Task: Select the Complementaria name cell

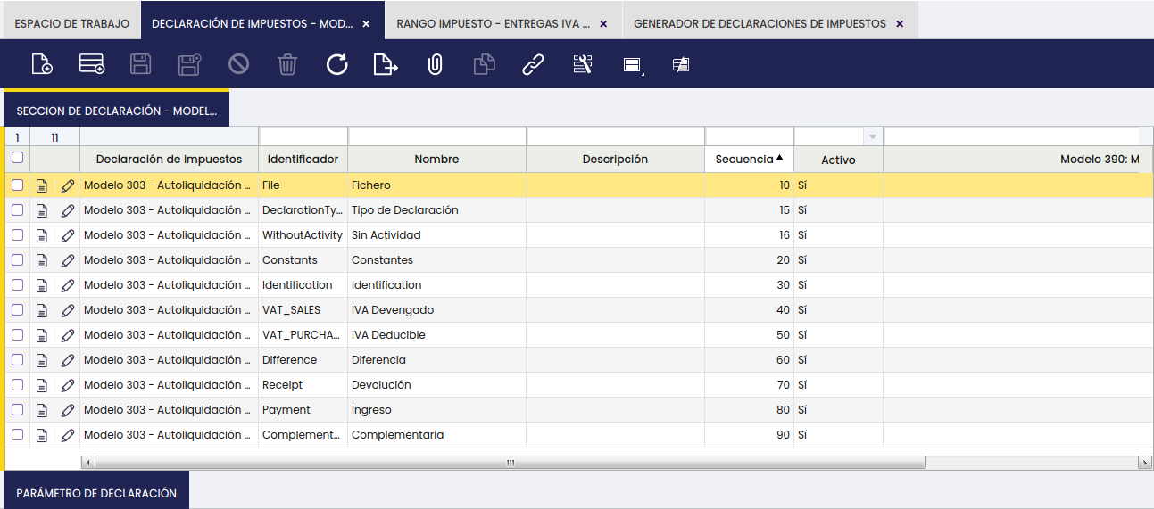Action: point(436,435)
